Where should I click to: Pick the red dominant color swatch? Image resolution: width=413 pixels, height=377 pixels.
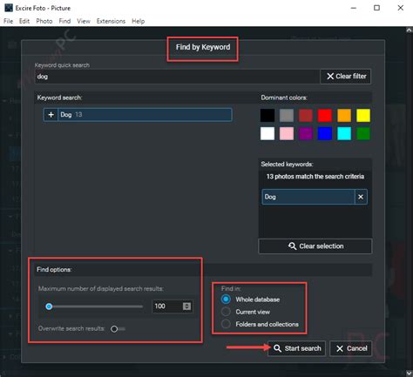click(325, 116)
